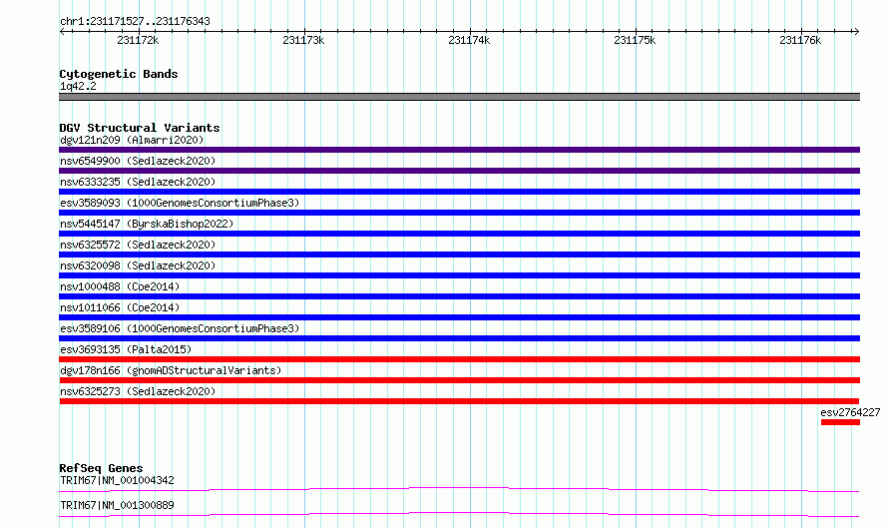Click the red bar under nsv6325273
This screenshot has width=888, height=528.
[x=459, y=401]
